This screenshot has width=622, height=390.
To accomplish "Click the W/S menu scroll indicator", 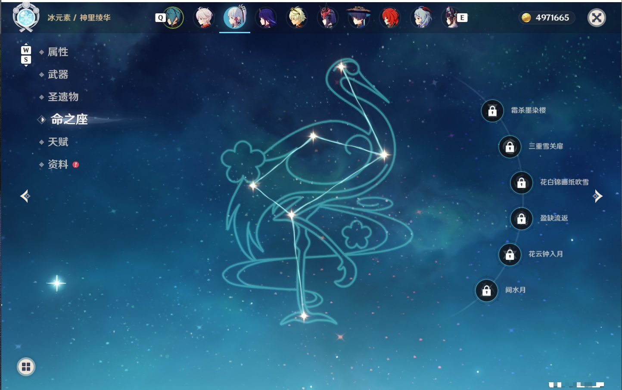I will coord(26,55).
